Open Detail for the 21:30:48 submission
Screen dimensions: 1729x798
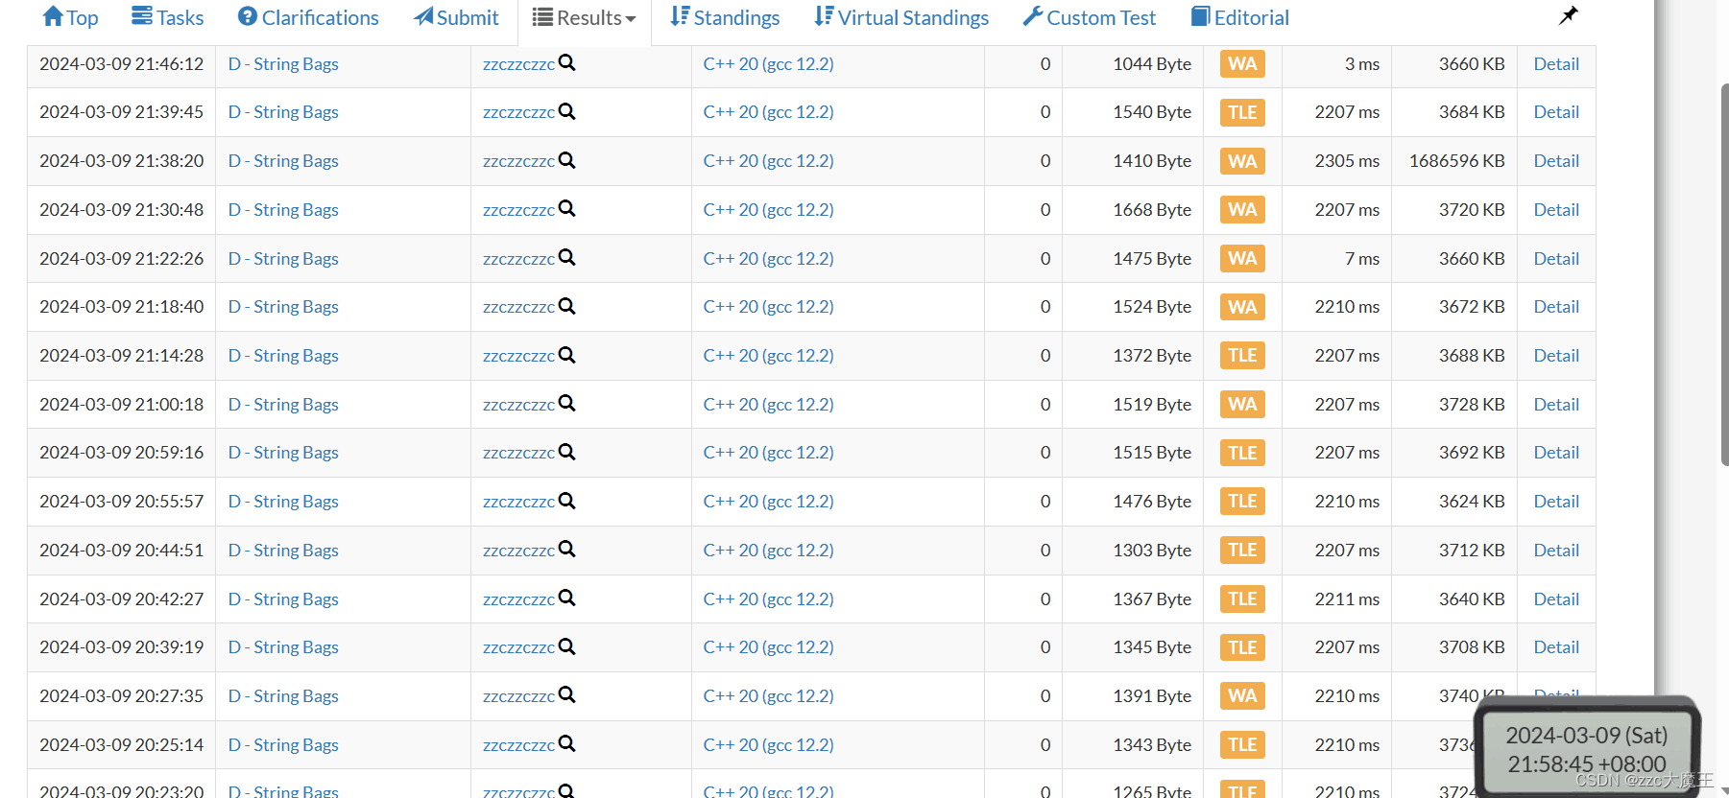(x=1556, y=209)
